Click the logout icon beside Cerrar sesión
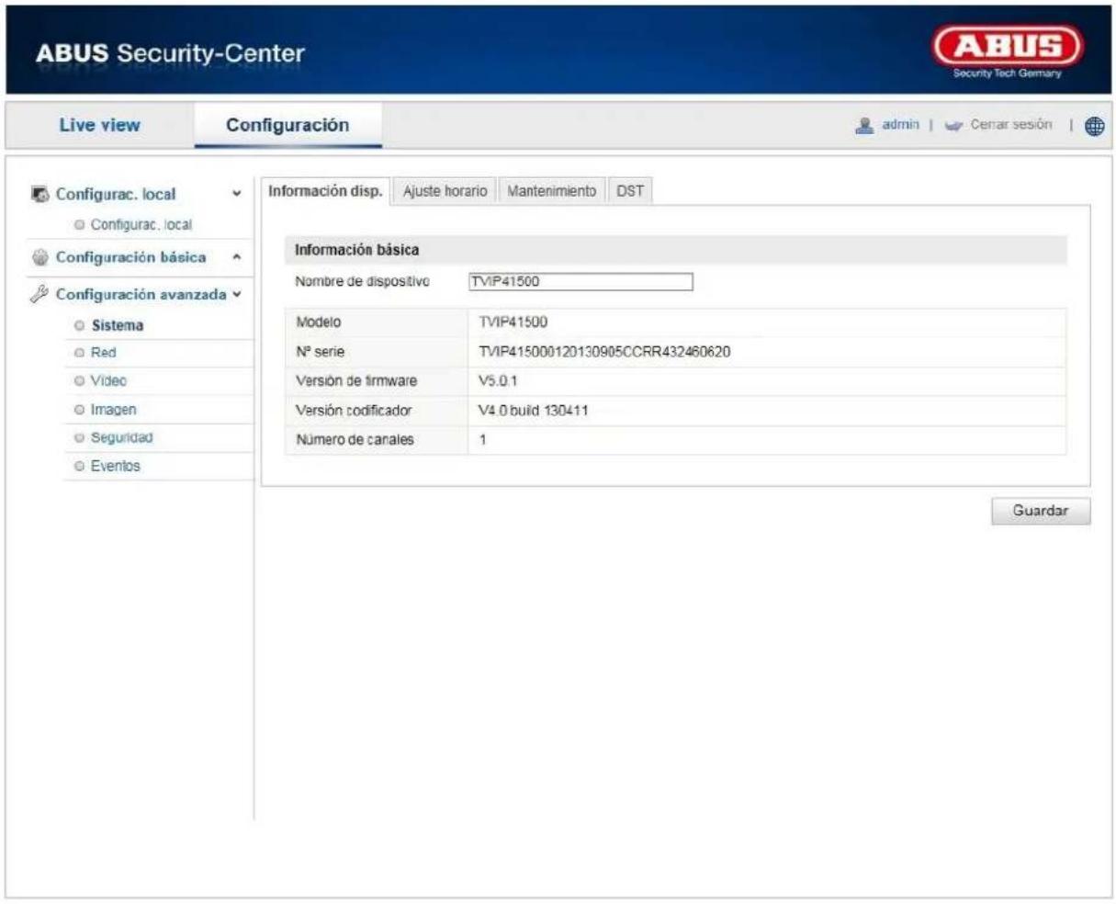The height and width of the screenshot is (904, 1116). pyautogui.click(x=953, y=125)
